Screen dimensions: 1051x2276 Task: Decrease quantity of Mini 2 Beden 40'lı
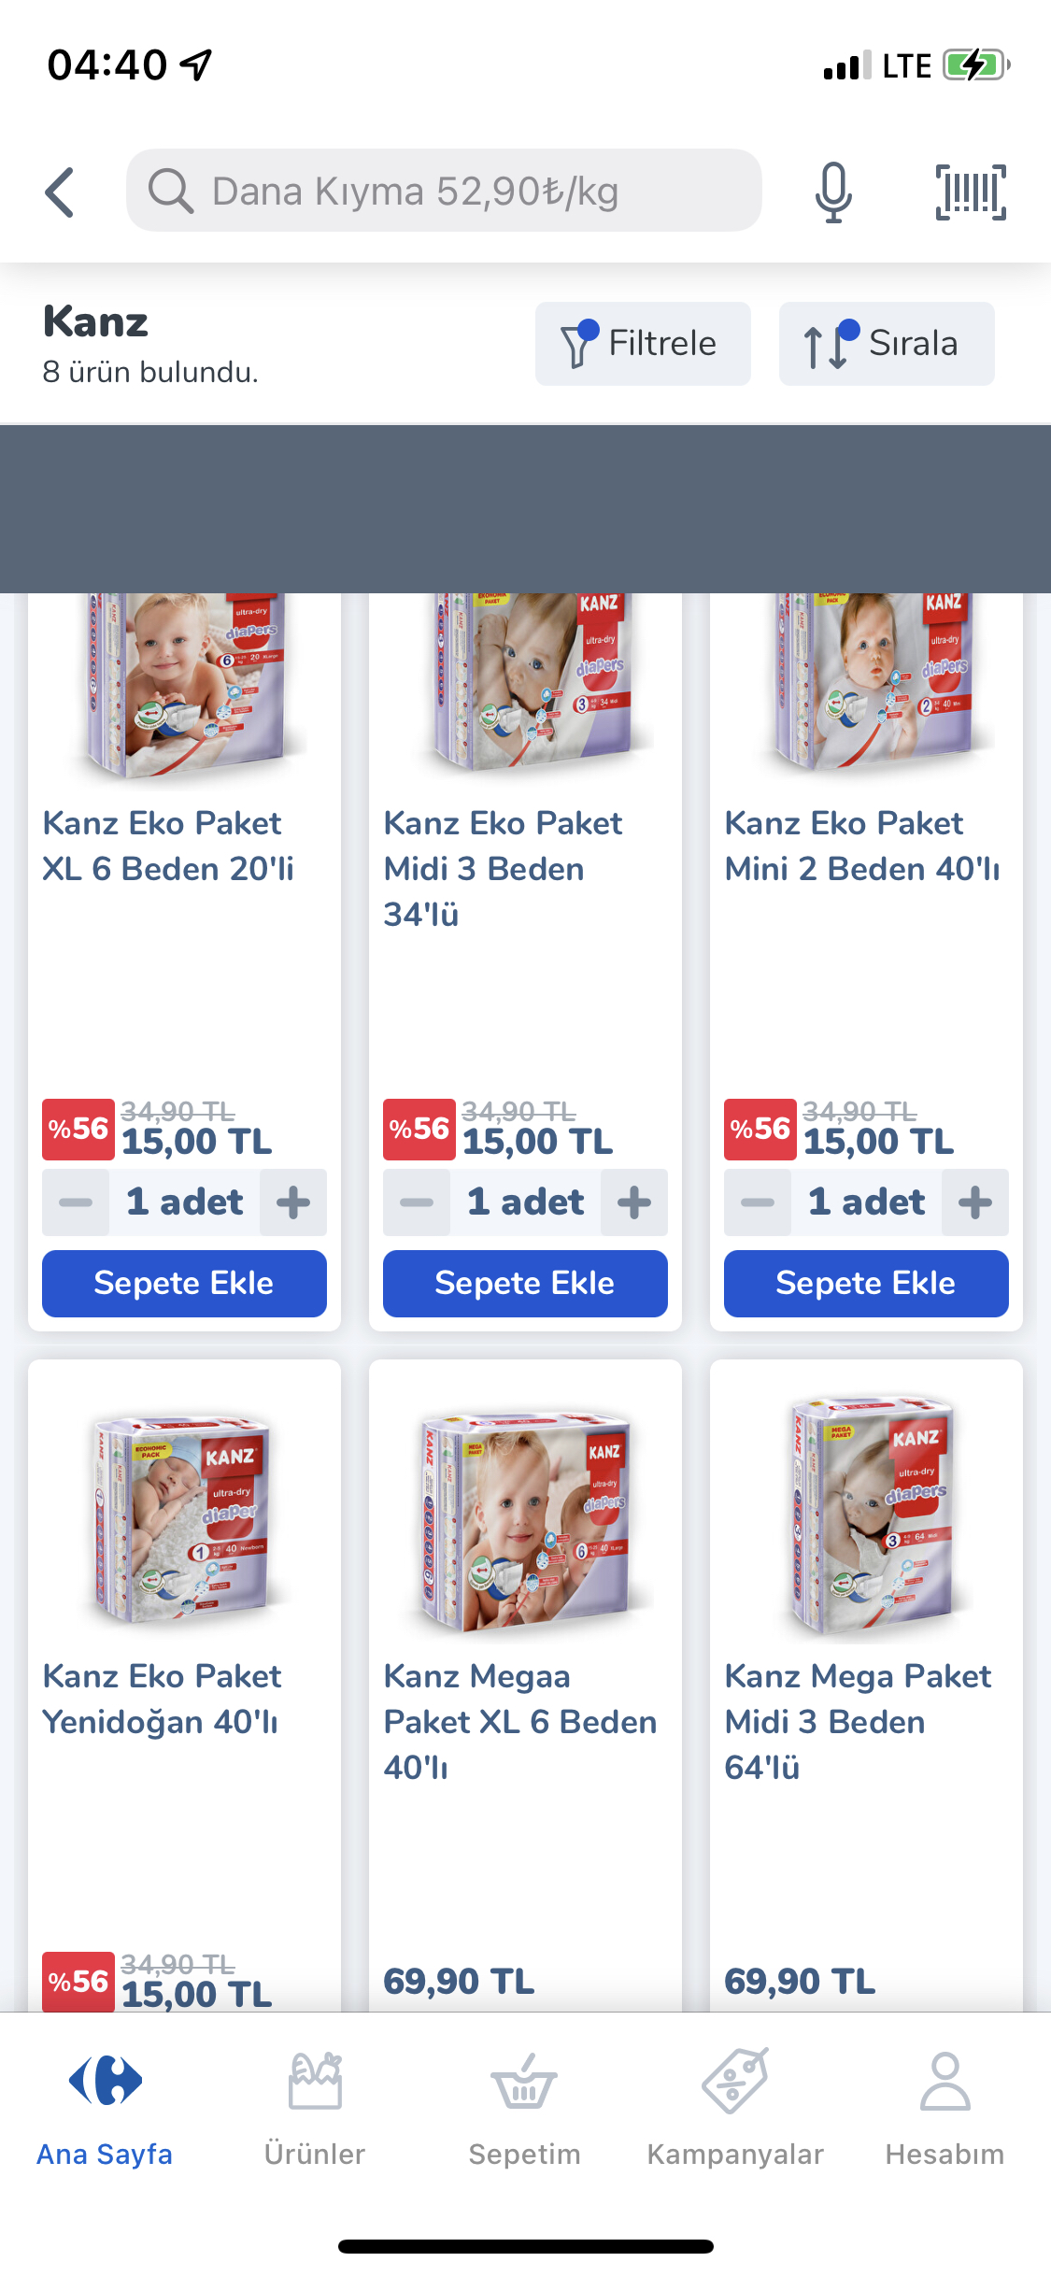758,1202
